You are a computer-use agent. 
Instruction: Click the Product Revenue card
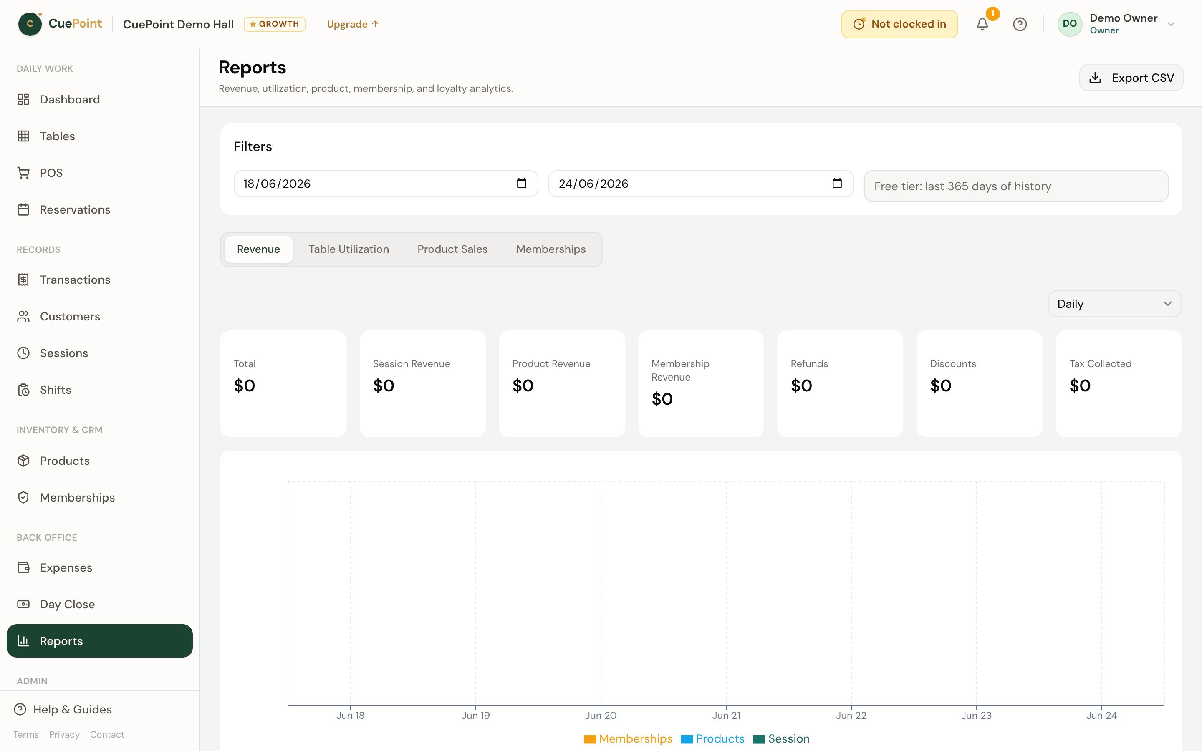pos(562,384)
